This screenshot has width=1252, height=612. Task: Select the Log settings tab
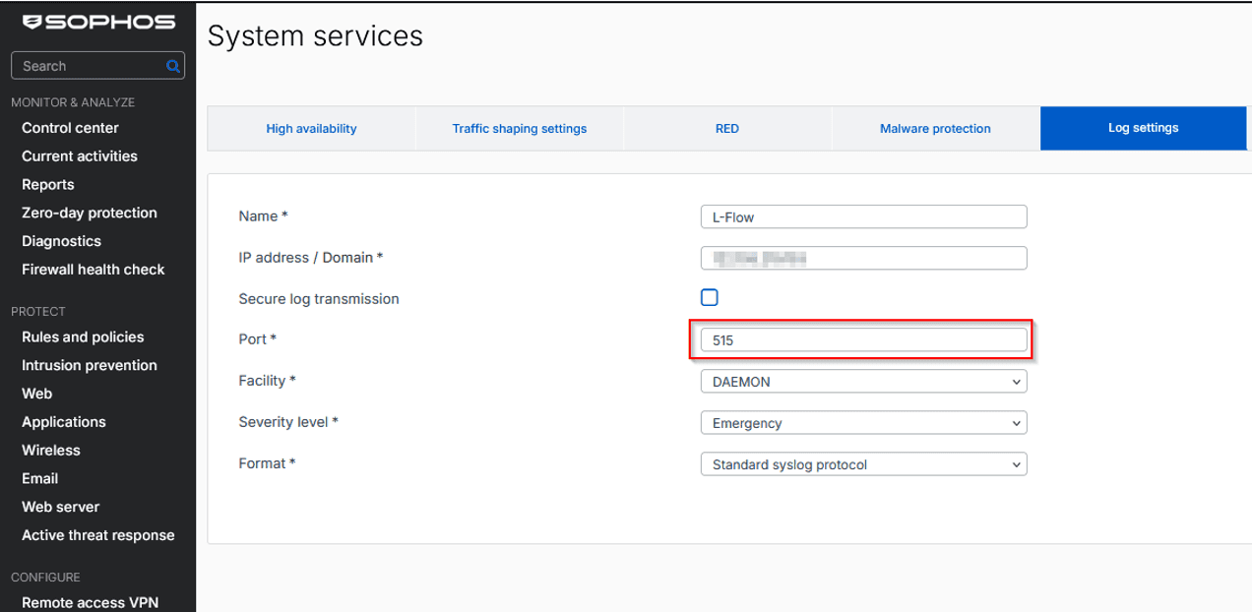pos(1143,128)
